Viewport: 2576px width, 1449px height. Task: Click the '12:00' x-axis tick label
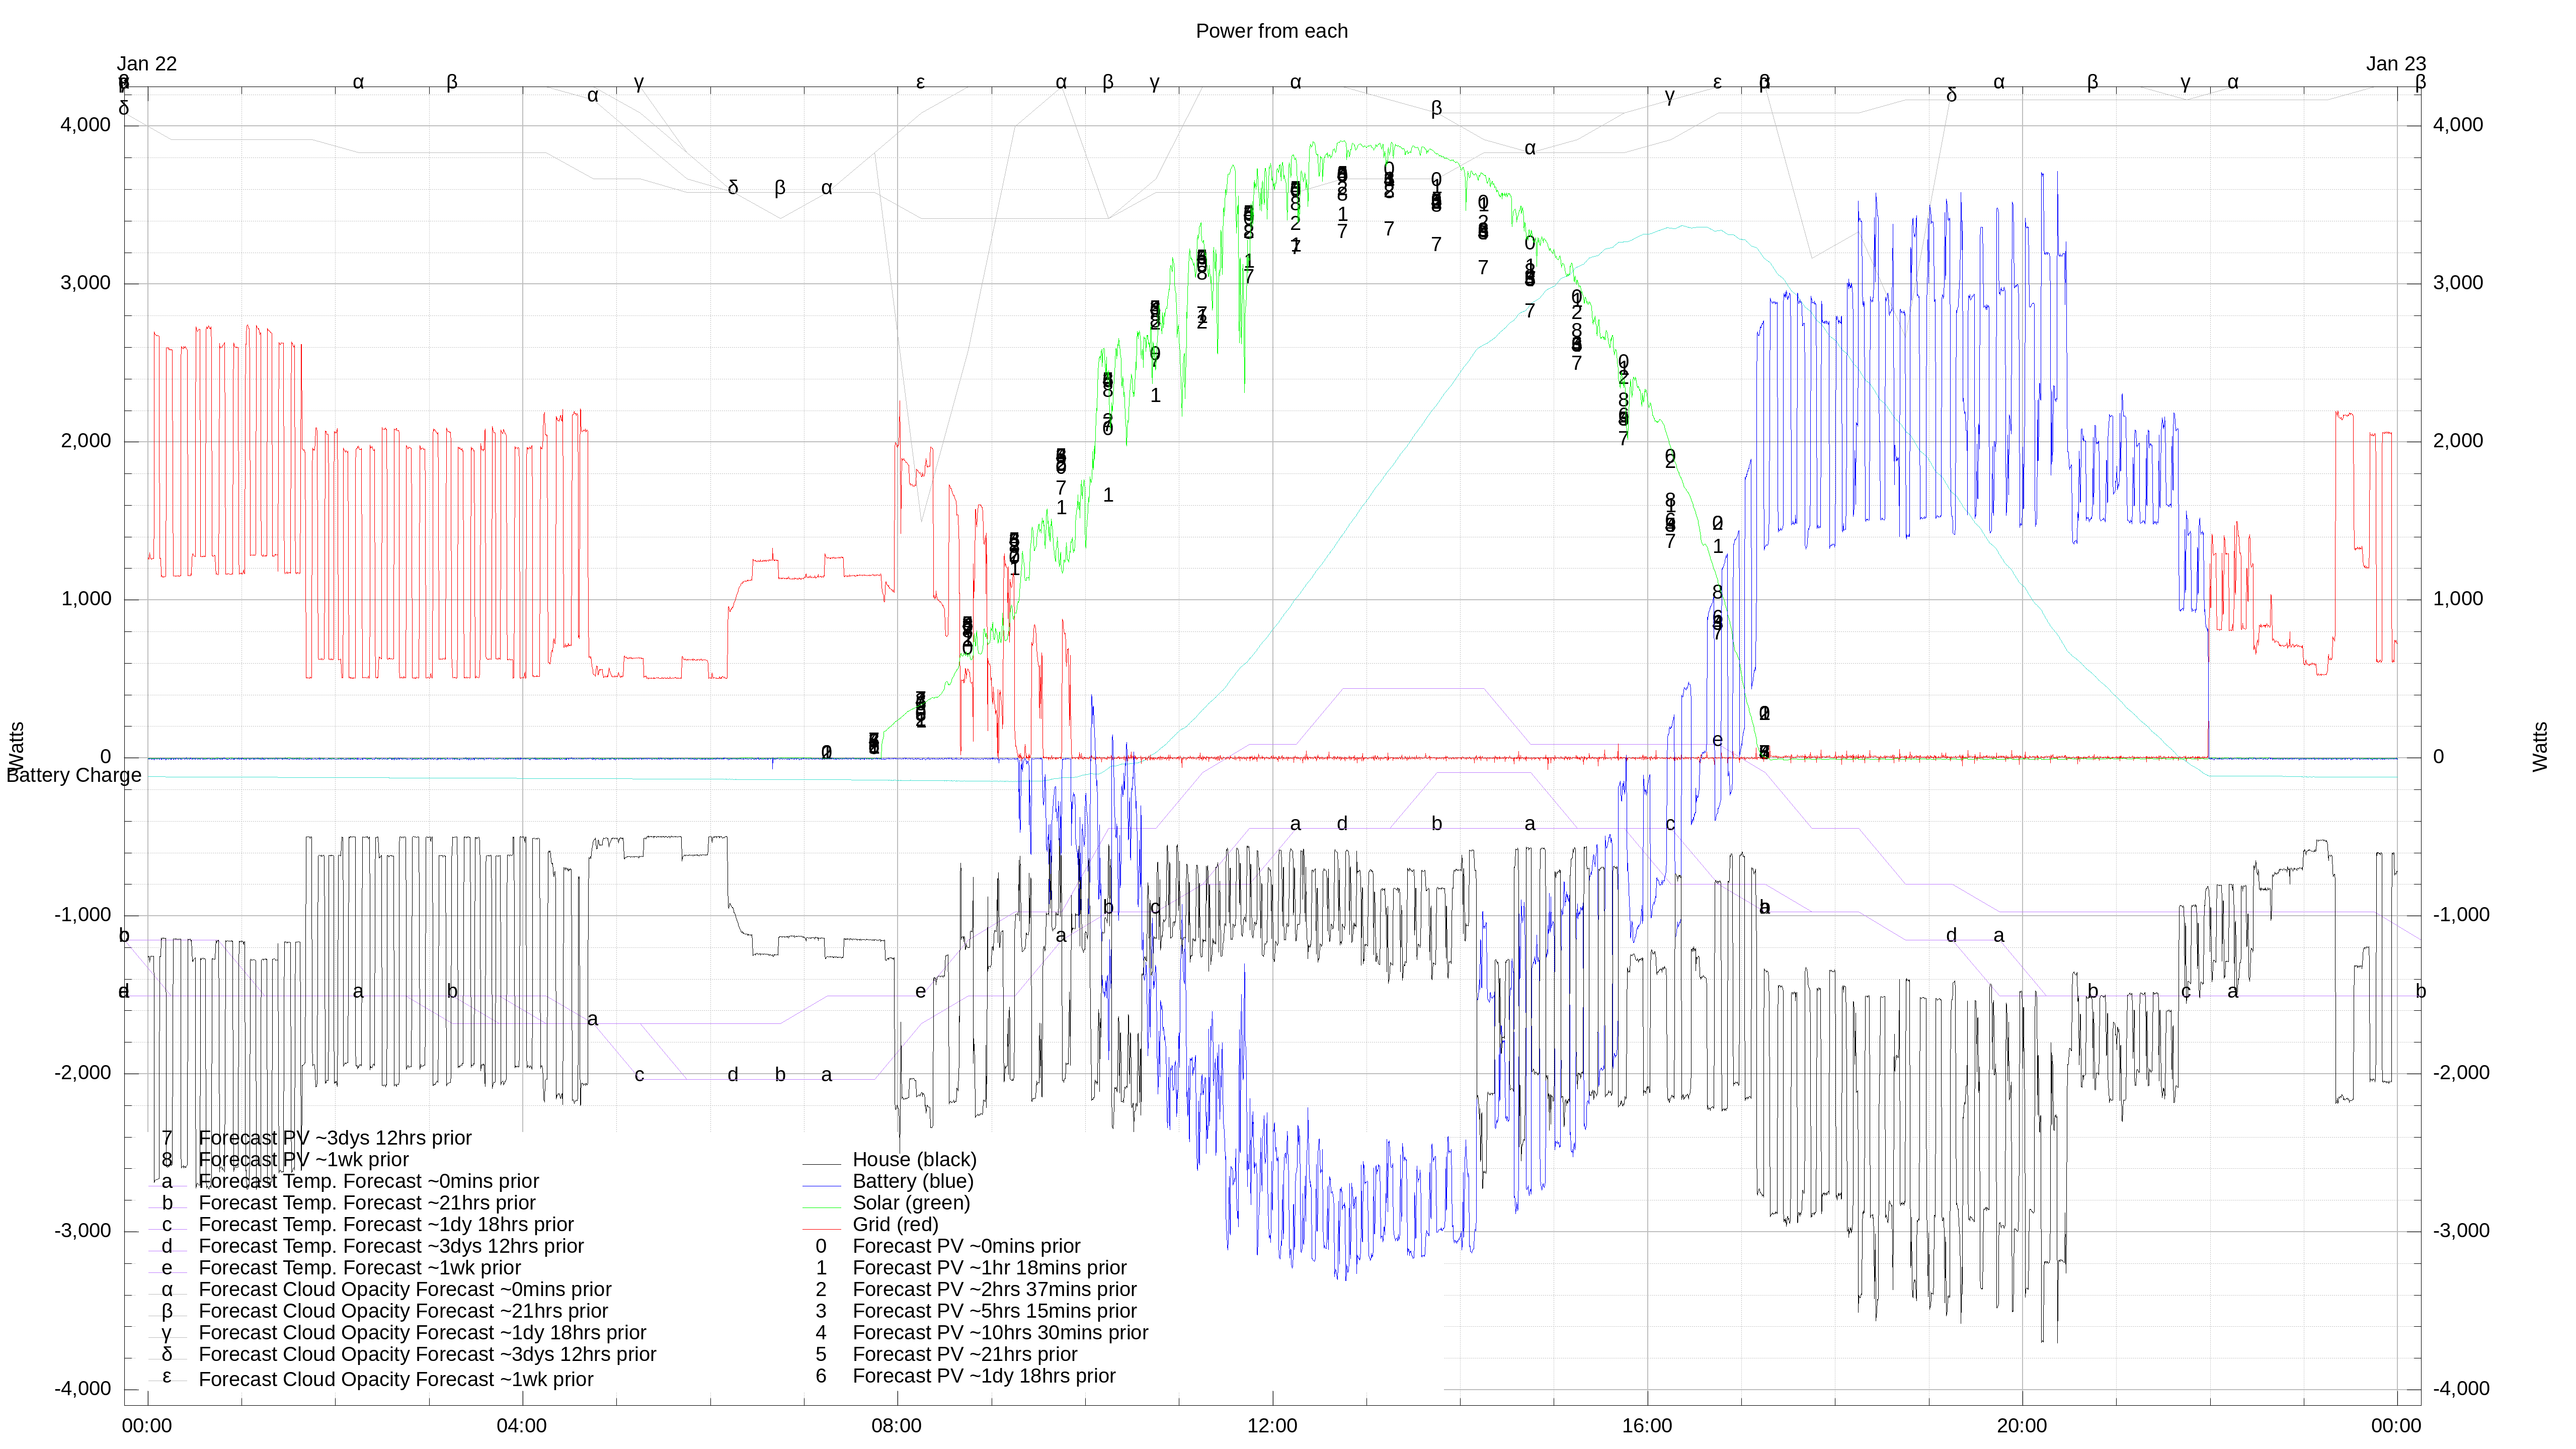pos(1271,1426)
